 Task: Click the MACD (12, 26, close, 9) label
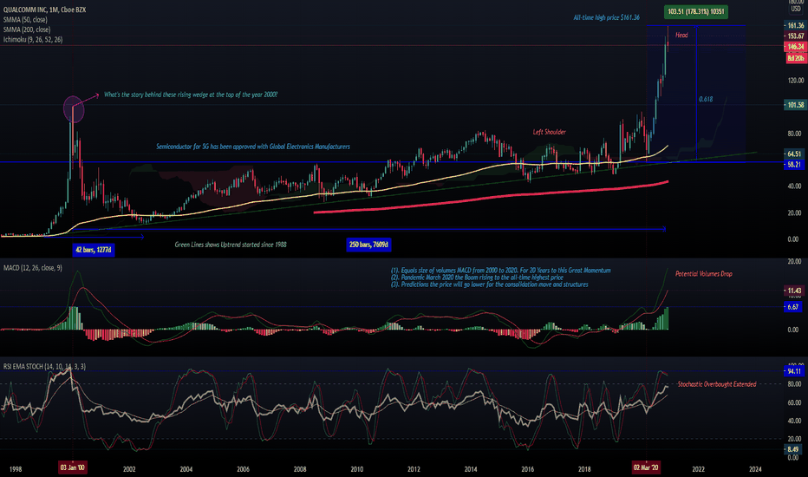(x=32, y=268)
